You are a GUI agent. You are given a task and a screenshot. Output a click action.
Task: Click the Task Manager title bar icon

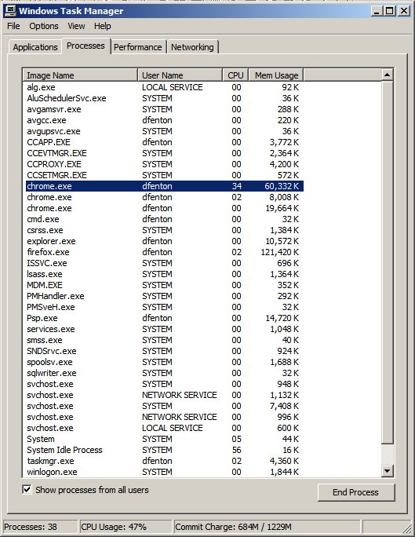(x=10, y=11)
